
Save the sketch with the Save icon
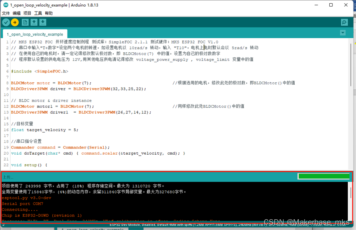click(43, 22)
